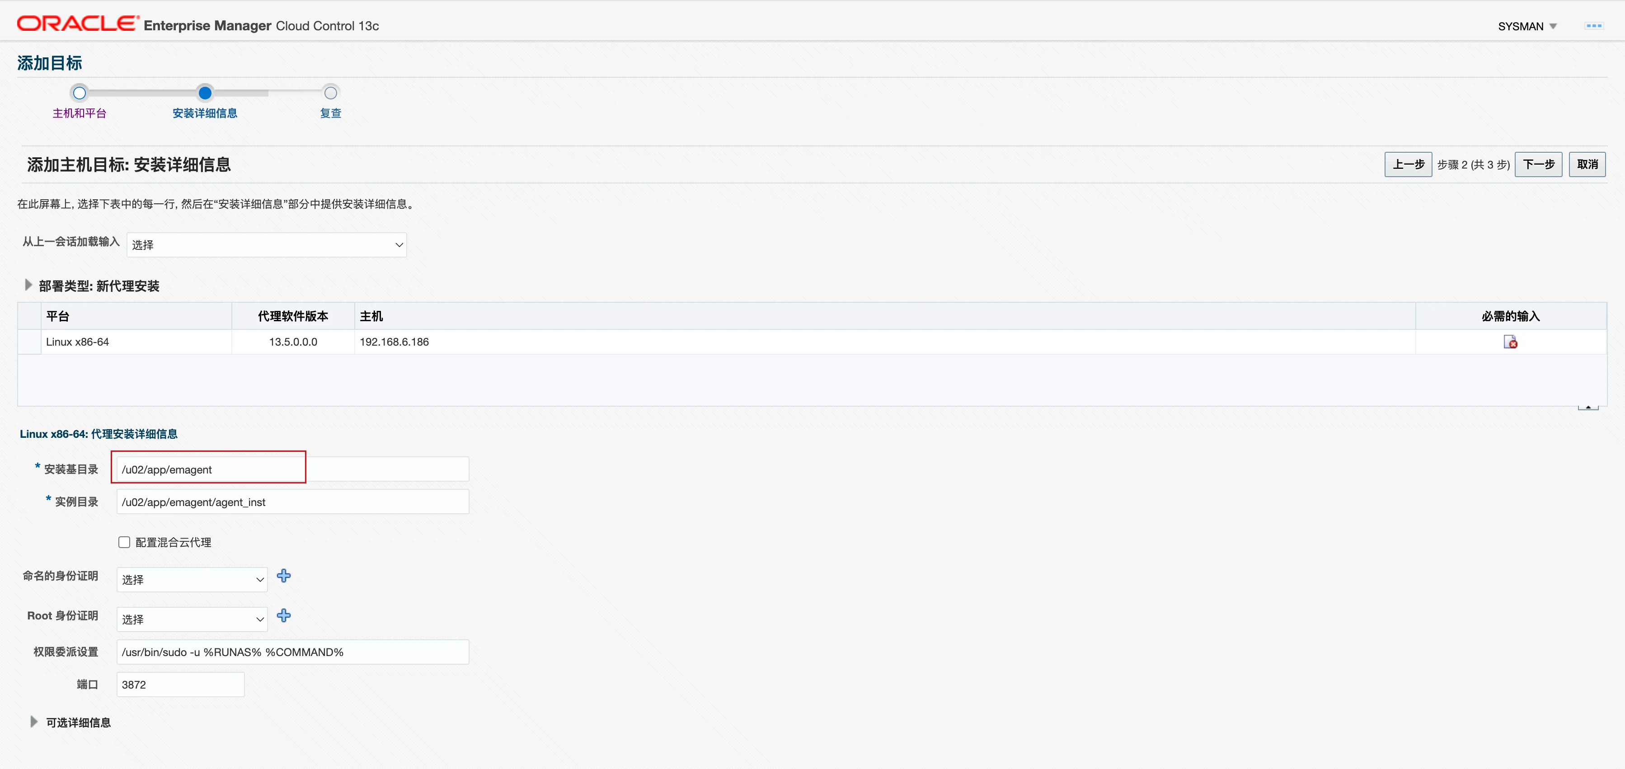1625x769 pixels.
Task: Select the Linux x86-64 row header cell
Action: pos(29,342)
